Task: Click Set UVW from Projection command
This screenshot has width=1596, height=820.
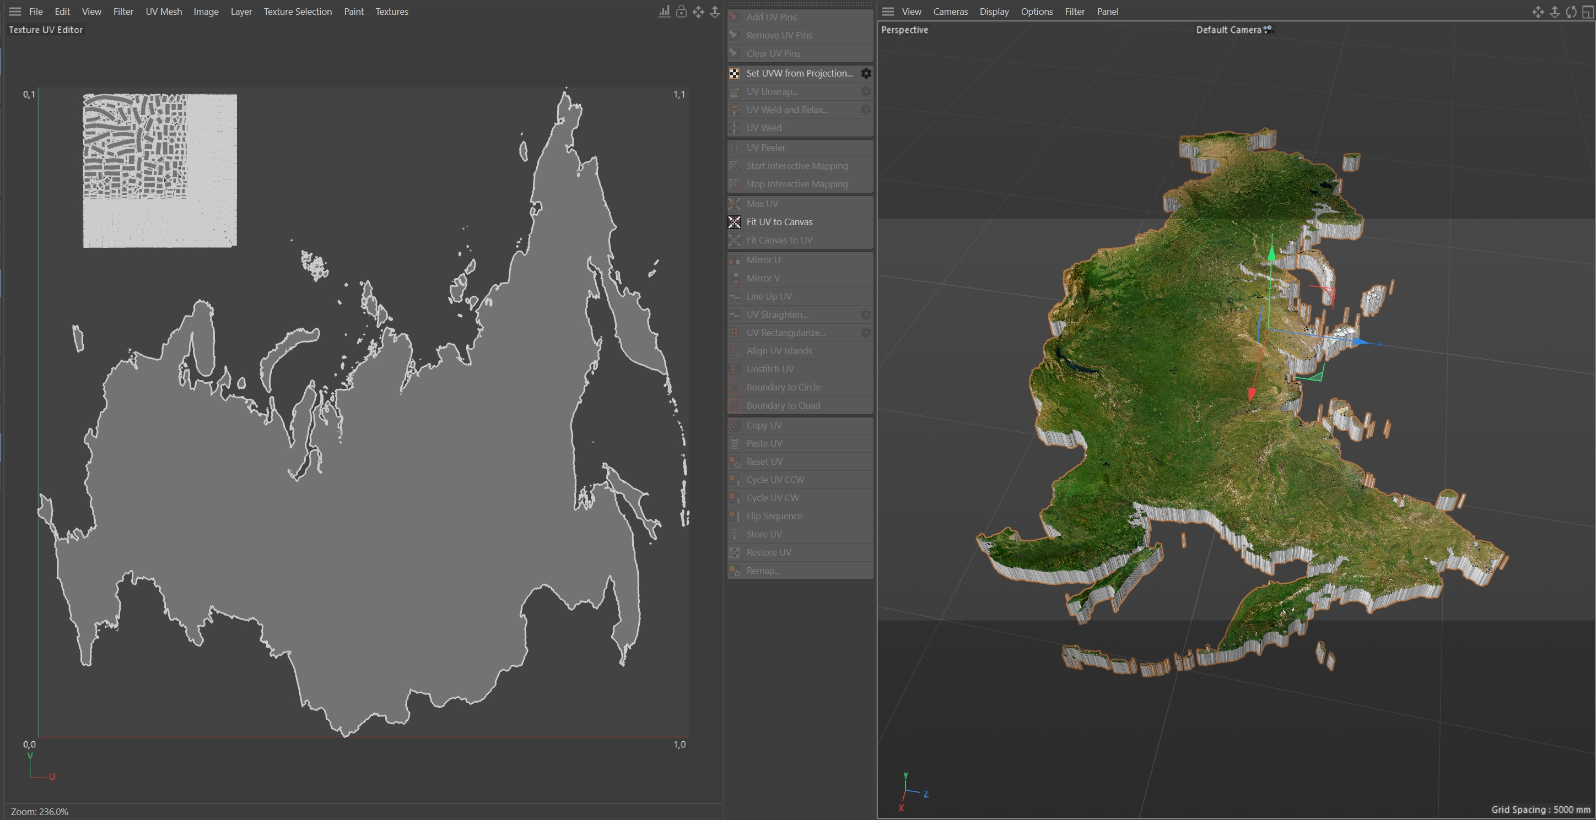Action: tap(799, 73)
